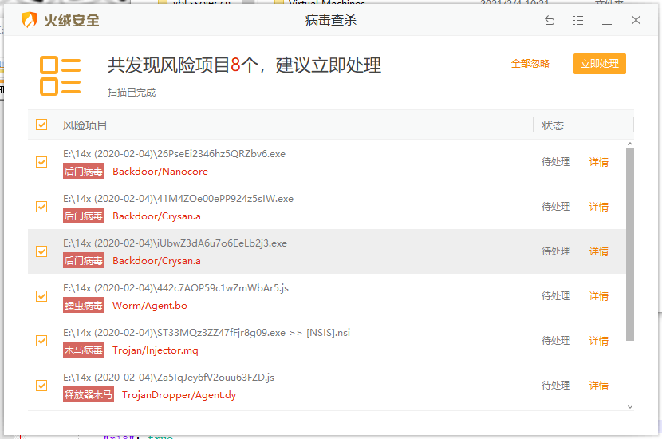Click the Trojan/Injector.mq threat name

point(156,350)
